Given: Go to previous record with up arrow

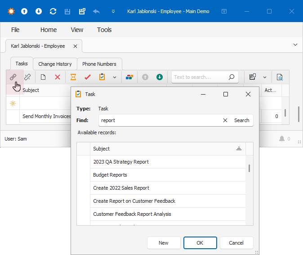Looking at the screenshot, I should (x=24, y=11).
